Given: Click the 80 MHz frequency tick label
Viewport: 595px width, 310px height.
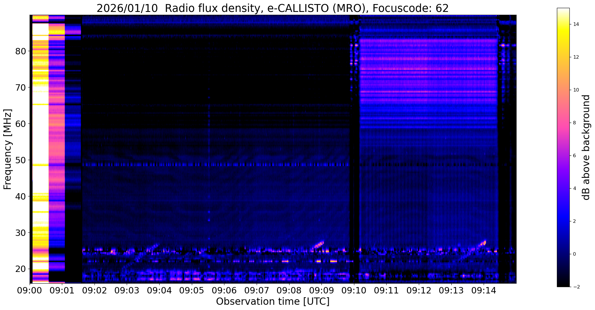Looking at the screenshot, I should coord(21,51).
